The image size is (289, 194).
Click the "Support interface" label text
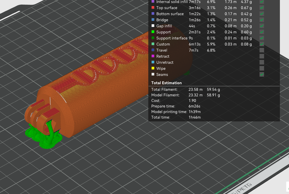coord(172,38)
